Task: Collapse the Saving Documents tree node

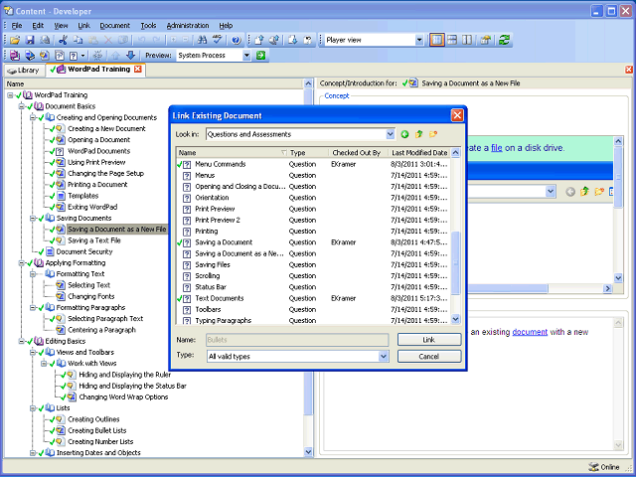Action: coord(32,218)
